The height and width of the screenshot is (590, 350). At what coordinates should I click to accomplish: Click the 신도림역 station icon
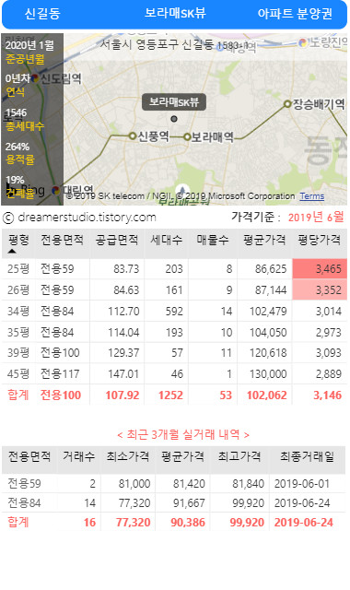(x=35, y=78)
